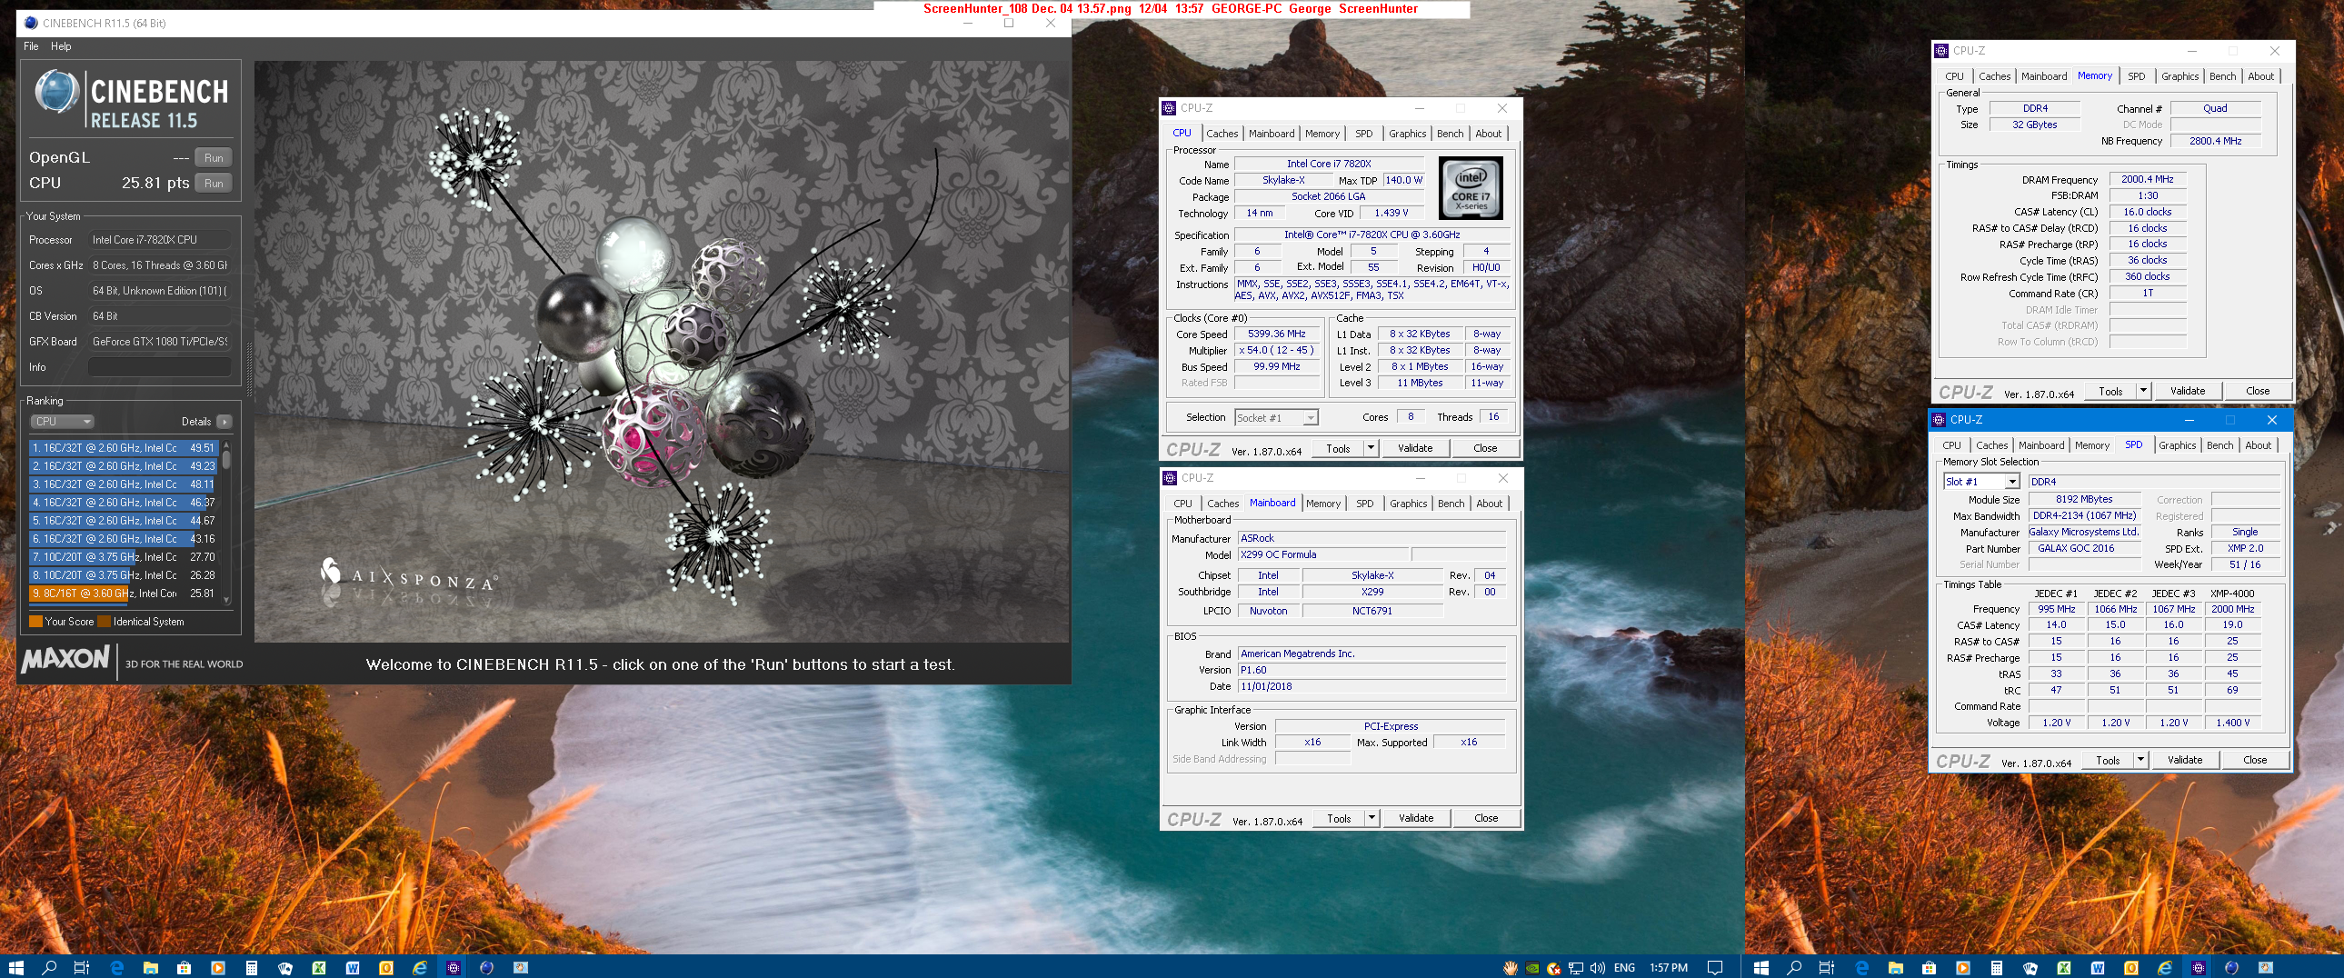Open the Action Center notifications icon

tap(1715, 967)
